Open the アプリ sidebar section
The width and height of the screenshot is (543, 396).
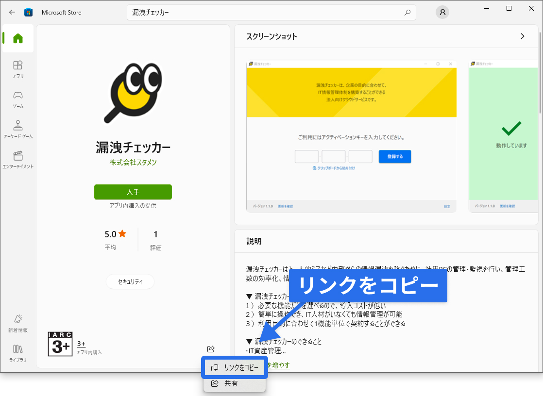coord(18,69)
